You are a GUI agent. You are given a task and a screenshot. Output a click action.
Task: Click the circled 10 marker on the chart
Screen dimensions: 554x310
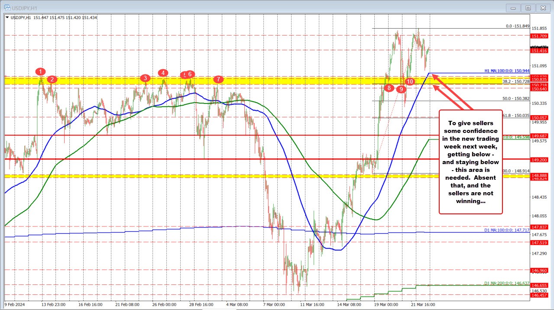[410, 81]
